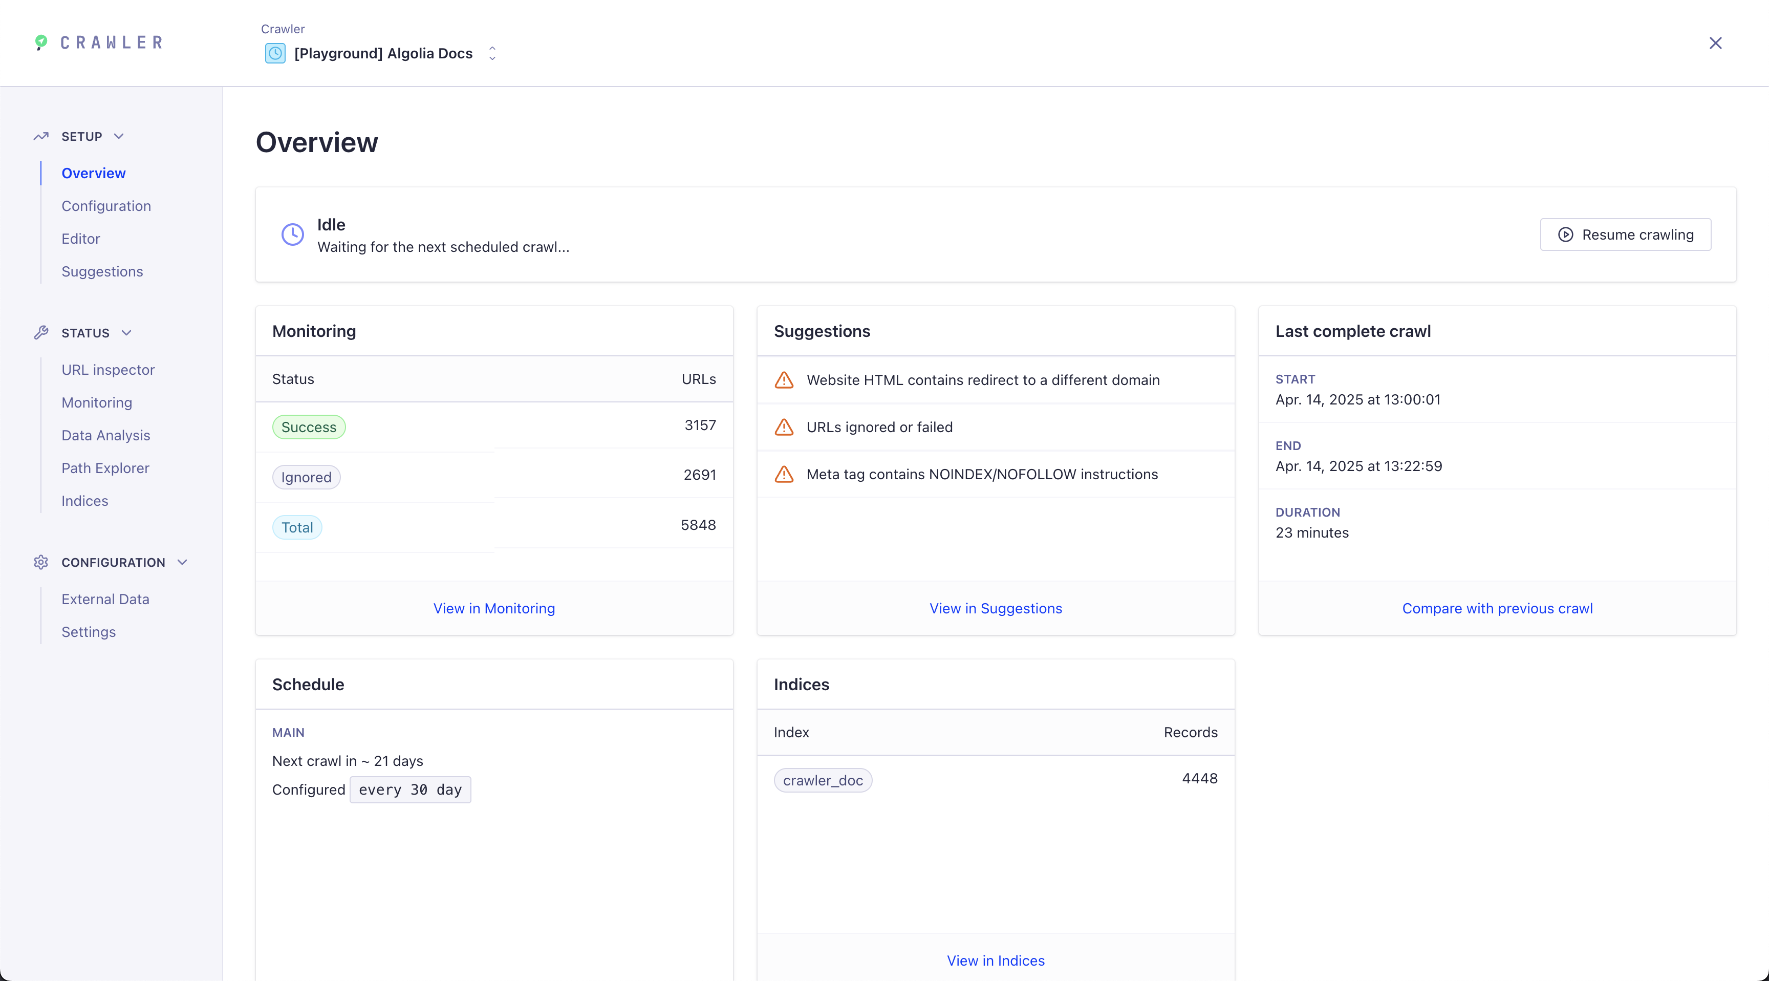Click Compare with previous crawl
Image resolution: width=1769 pixels, height=981 pixels.
coord(1497,608)
